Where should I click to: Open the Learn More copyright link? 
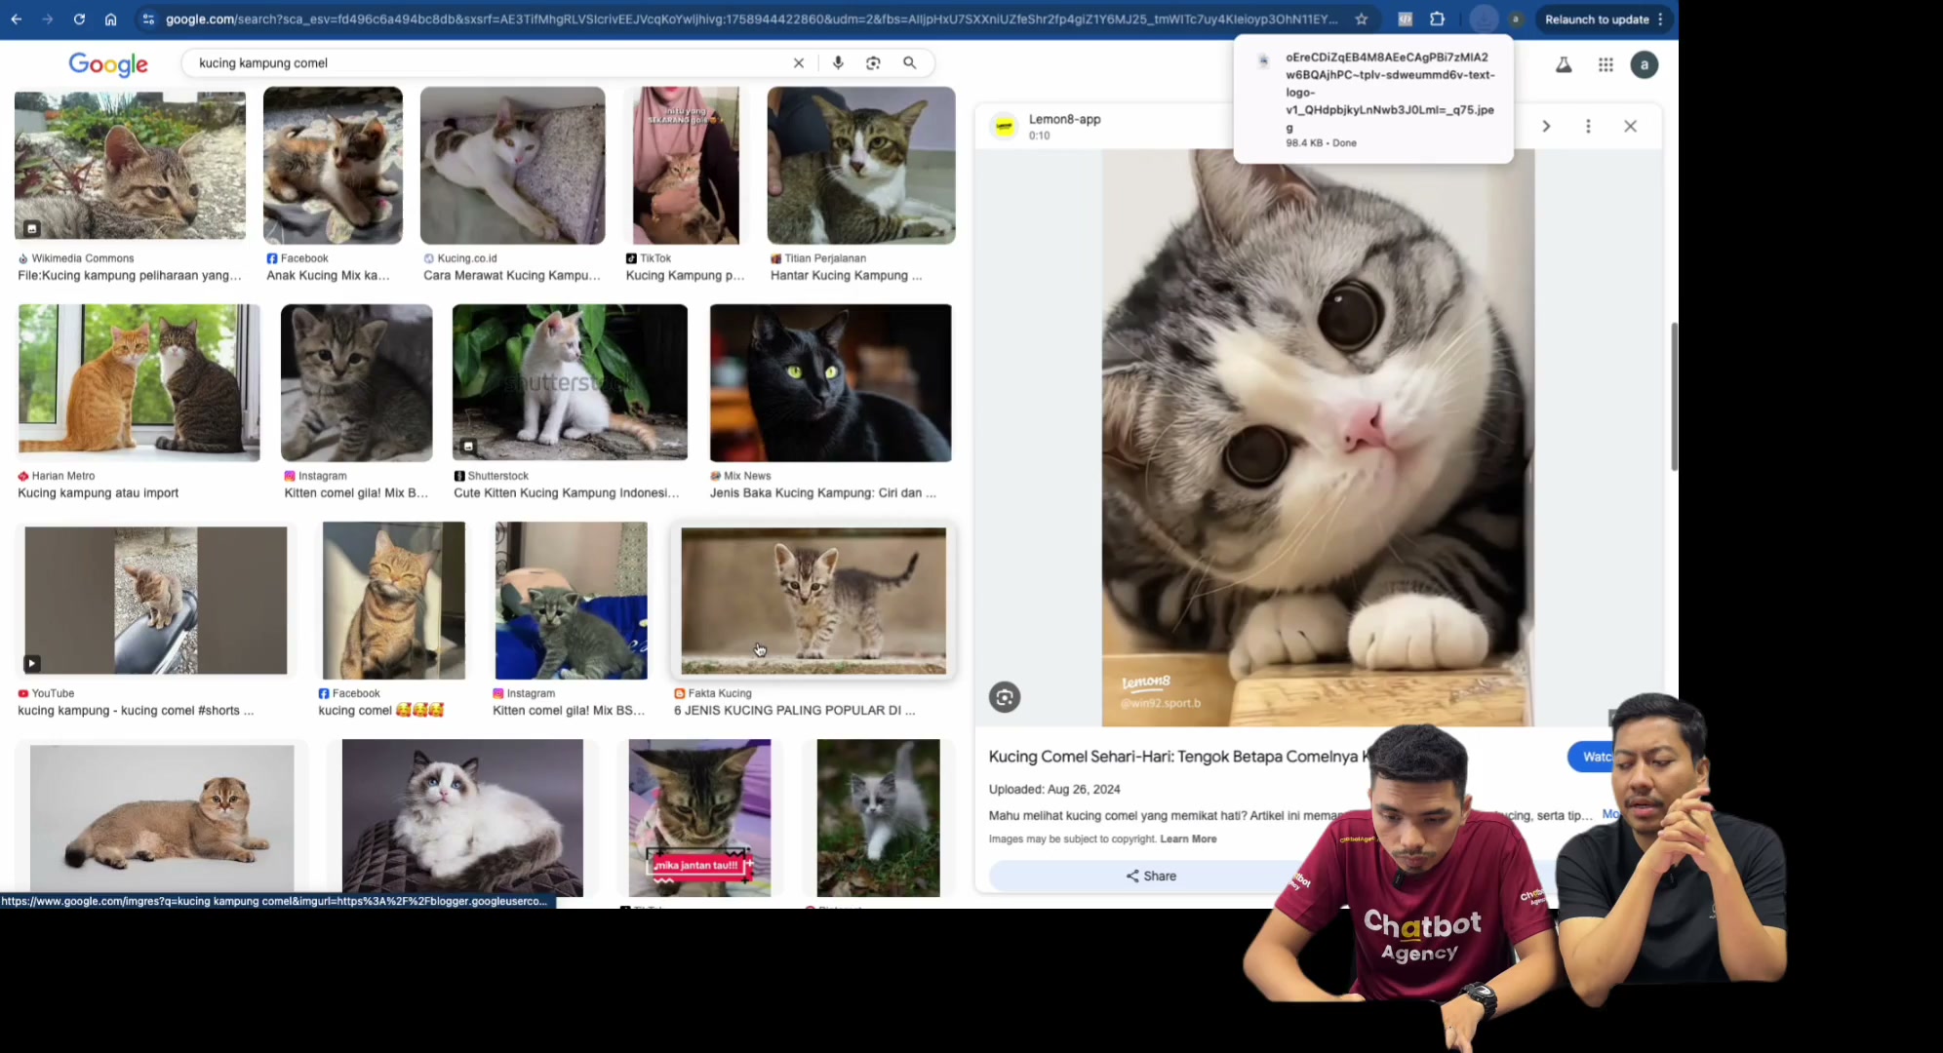(1188, 838)
